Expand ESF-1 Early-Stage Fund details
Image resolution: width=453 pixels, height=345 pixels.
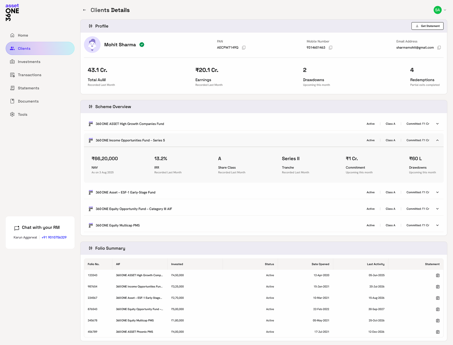[x=437, y=192]
